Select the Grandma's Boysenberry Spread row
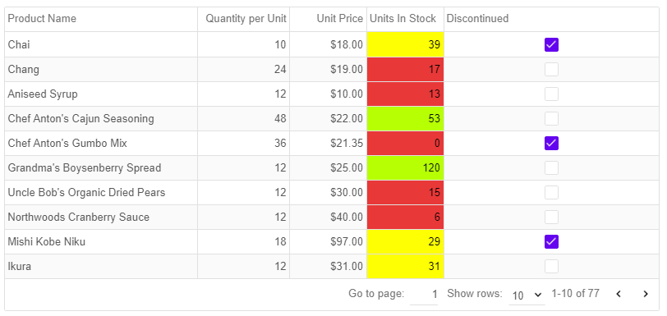667x316 pixels. pyautogui.click(x=332, y=168)
